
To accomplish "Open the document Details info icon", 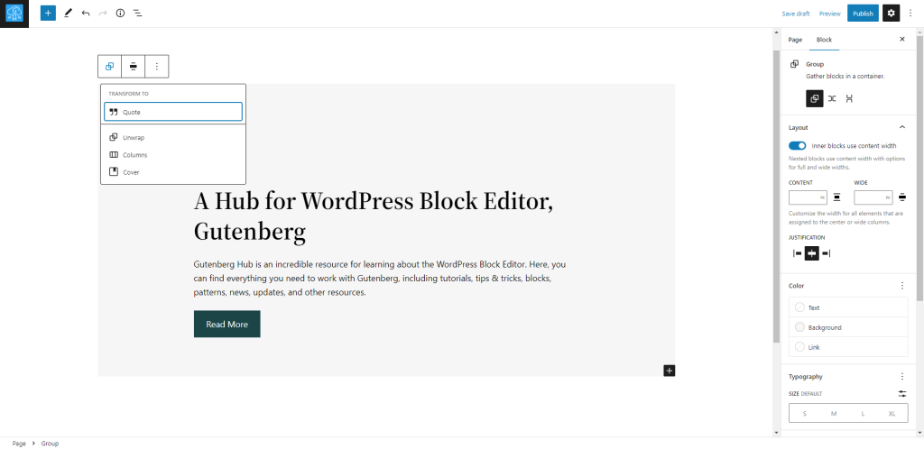I will click(120, 14).
